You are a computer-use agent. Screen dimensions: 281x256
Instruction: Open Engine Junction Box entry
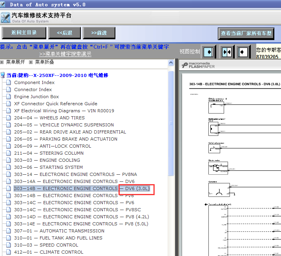coord(36,97)
